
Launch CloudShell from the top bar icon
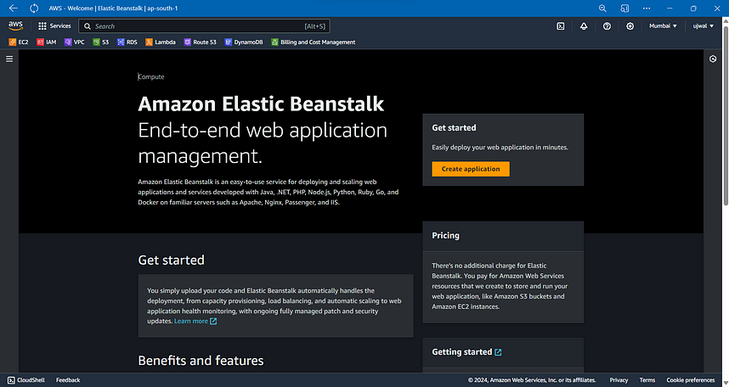coord(561,26)
